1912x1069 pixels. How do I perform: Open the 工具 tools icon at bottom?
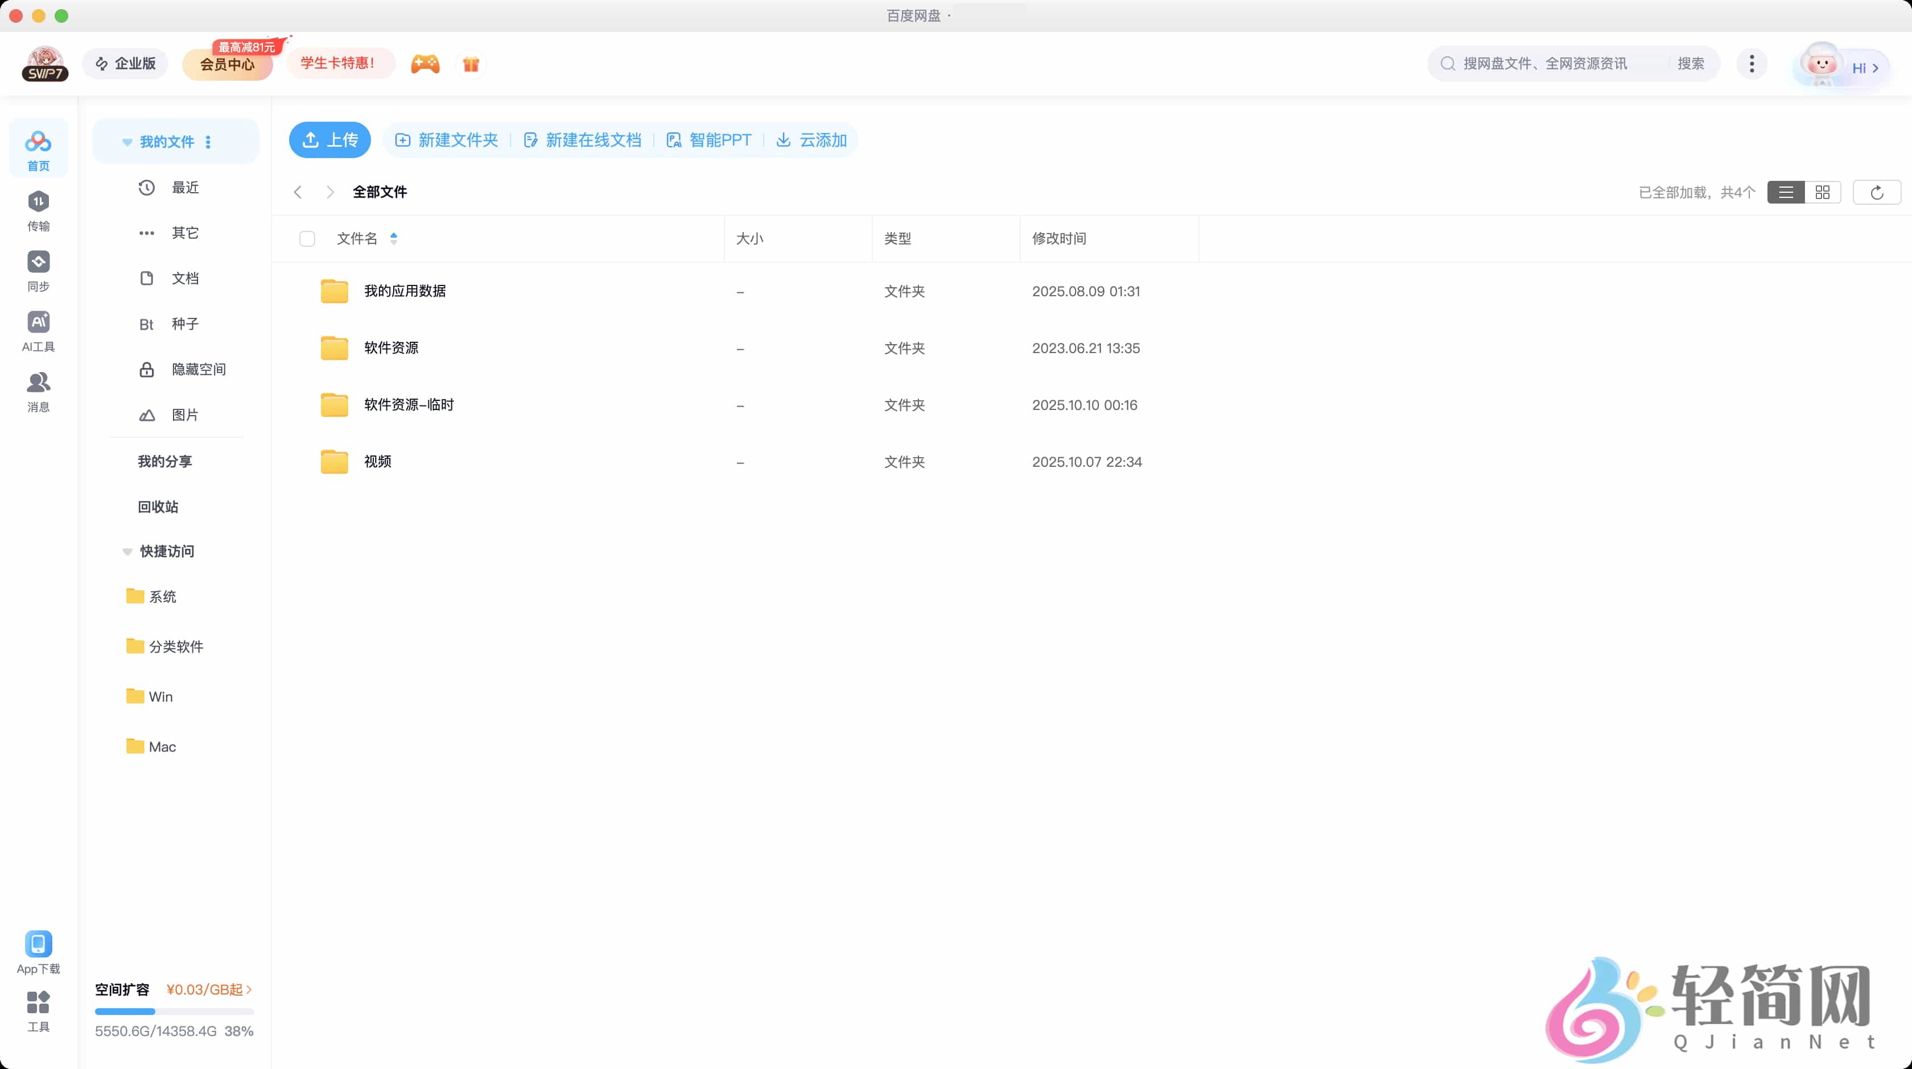38,1003
